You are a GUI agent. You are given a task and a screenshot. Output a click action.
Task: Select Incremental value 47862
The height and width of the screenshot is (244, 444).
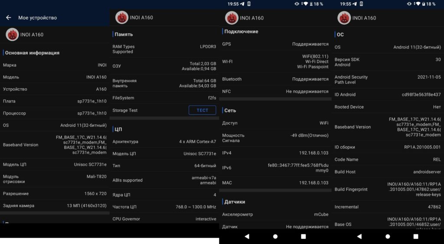[x=434, y=207]
